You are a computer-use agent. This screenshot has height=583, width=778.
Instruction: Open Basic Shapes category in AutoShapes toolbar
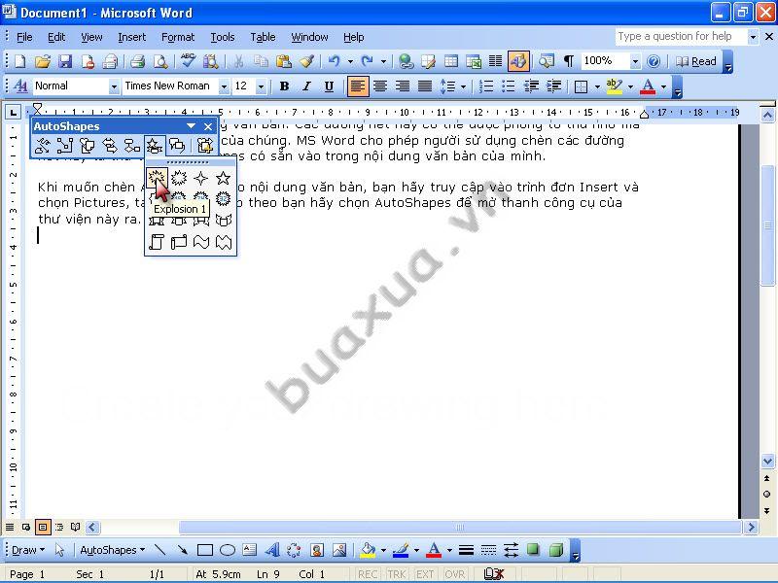point(88,146)
